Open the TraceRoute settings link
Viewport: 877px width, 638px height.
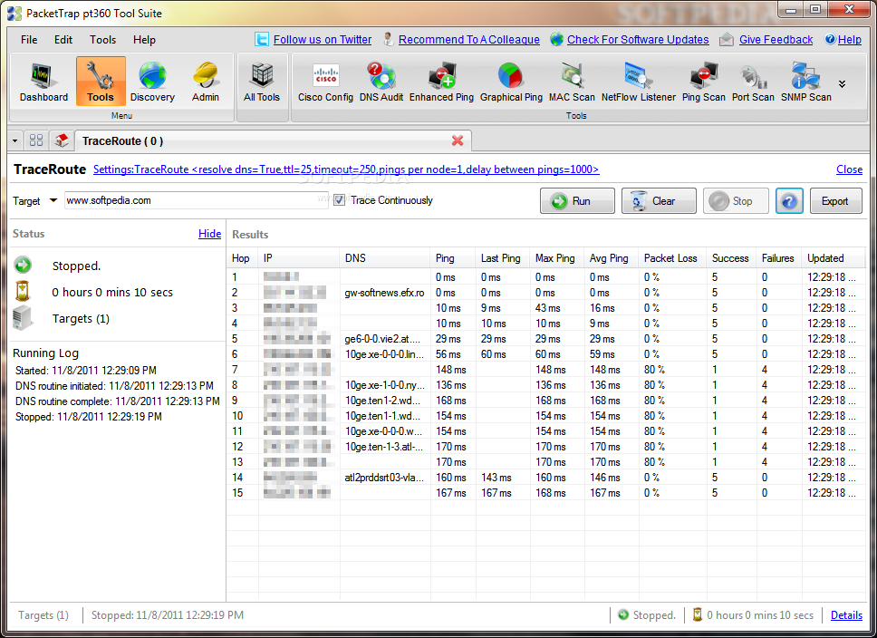(x=346, y=169)
